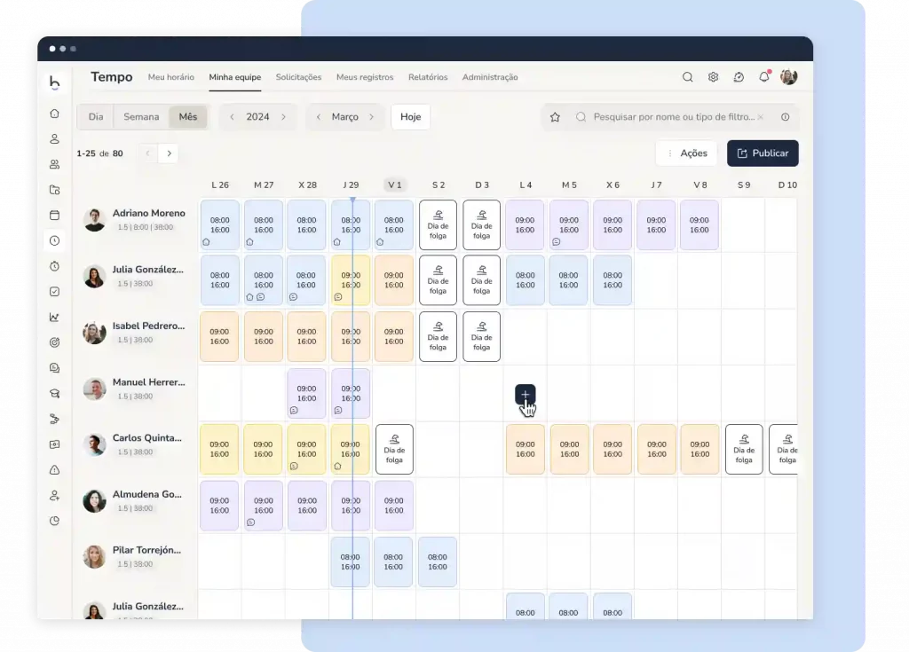Switch to the Relatórios tab

point(428,77)
